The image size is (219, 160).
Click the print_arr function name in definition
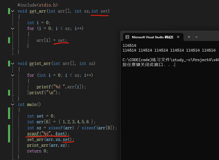(40, 64)
